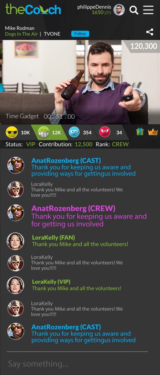Open the gift box icon
This screenshot has height=375, width=160.
point(140,132)
